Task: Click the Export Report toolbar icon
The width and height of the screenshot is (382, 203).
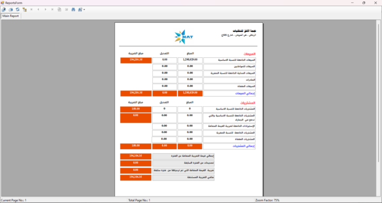Action: [3, 9]
